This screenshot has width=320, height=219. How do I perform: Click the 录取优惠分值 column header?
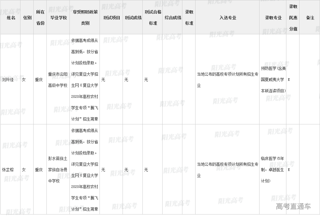[x=293, y=18]
